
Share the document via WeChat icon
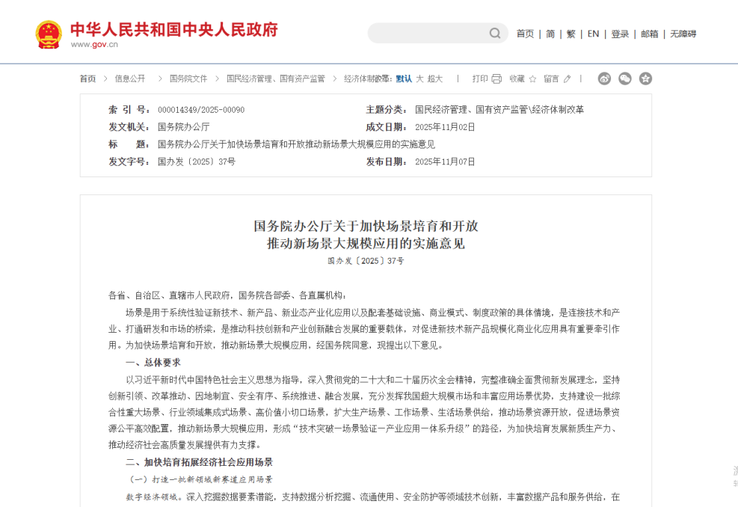tap(625, 79)
